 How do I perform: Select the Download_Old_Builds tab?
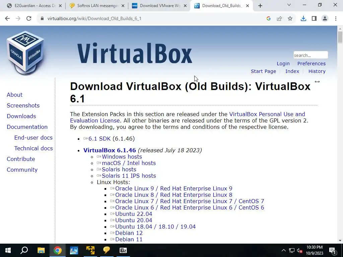(221, 6)
